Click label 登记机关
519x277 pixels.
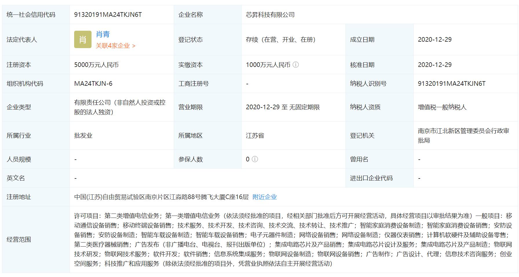pos(362,136)
